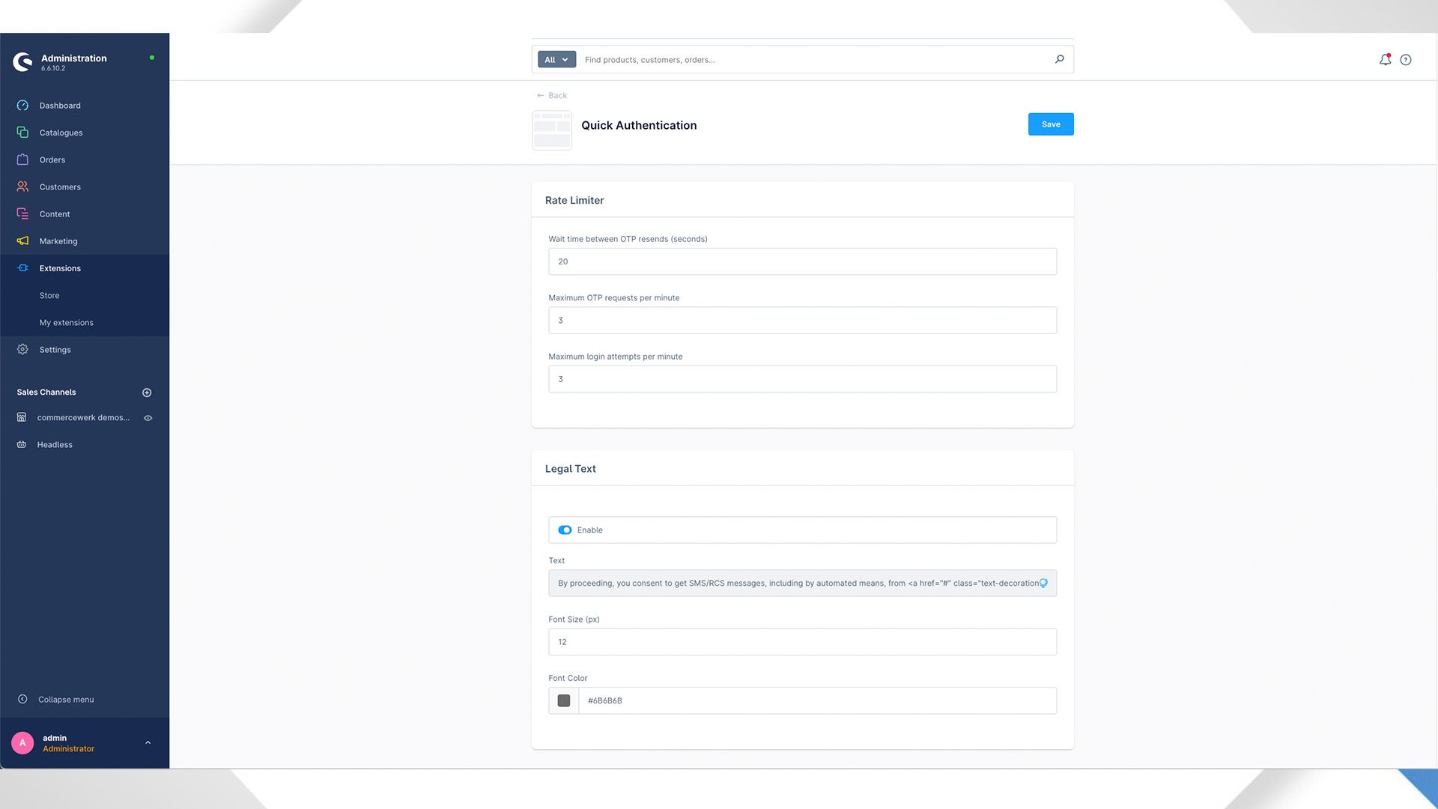Screen dimensions: 1438x809
Task: Open the help question mark icon
Action: tap(1406, 60)
